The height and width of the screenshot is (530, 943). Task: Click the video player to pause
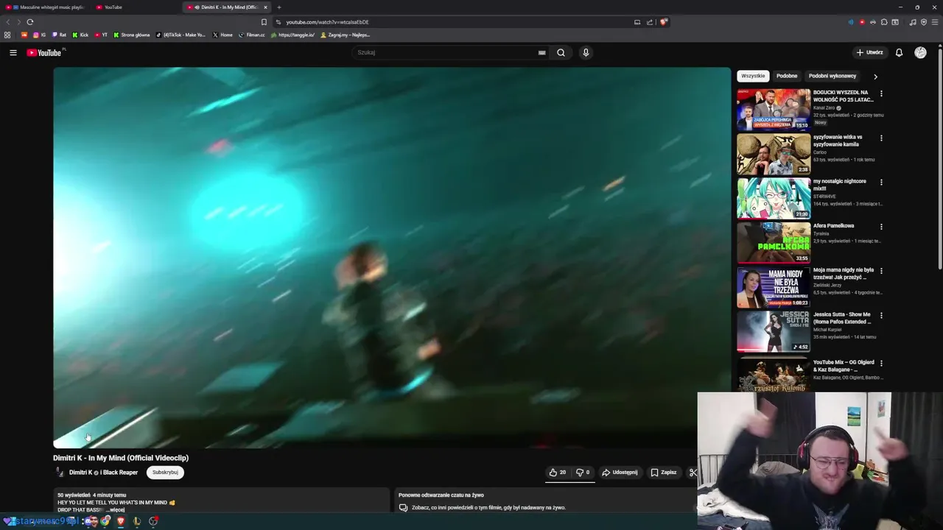coord(392,258)
